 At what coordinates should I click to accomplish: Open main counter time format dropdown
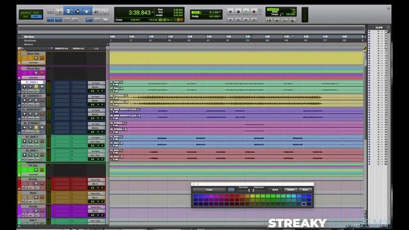(152, 12)
